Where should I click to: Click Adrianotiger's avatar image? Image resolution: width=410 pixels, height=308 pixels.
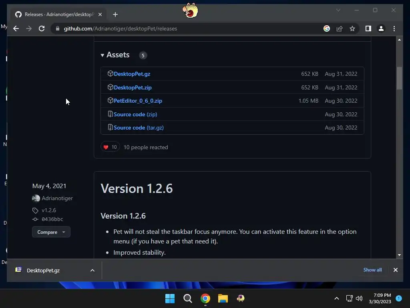36,198
